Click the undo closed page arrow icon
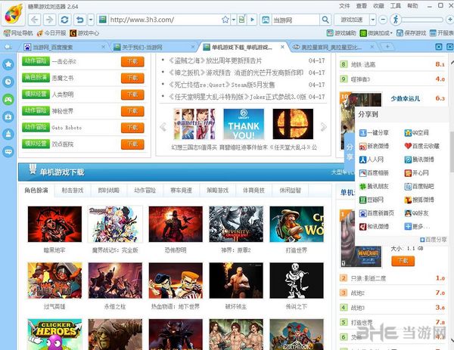Screen dimensions: 454x350 tap(79, 20)
